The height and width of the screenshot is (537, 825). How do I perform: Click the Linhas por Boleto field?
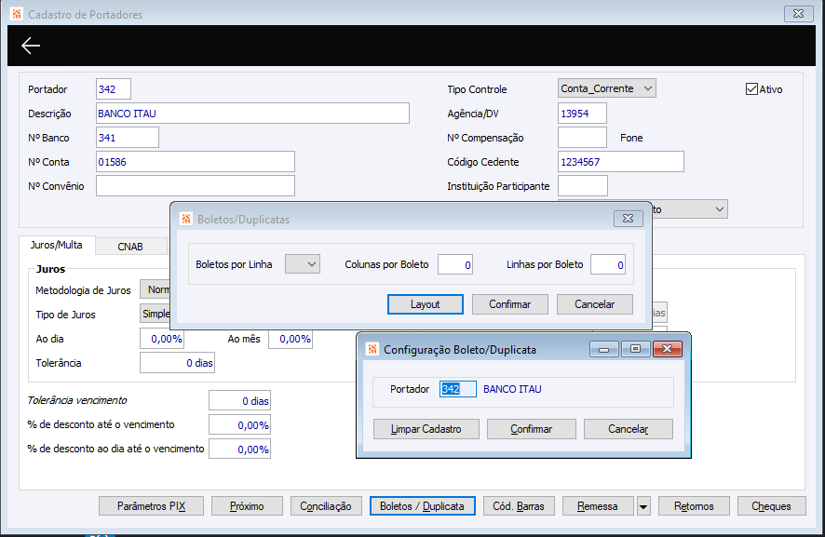pyautogui.click(x=608, y=264)
